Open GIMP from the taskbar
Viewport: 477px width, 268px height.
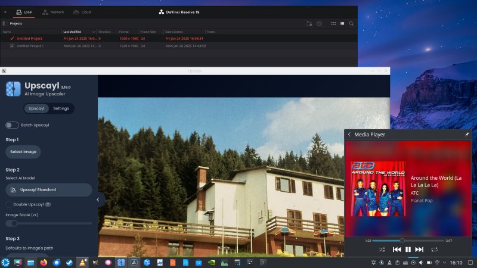pos(95,263)
